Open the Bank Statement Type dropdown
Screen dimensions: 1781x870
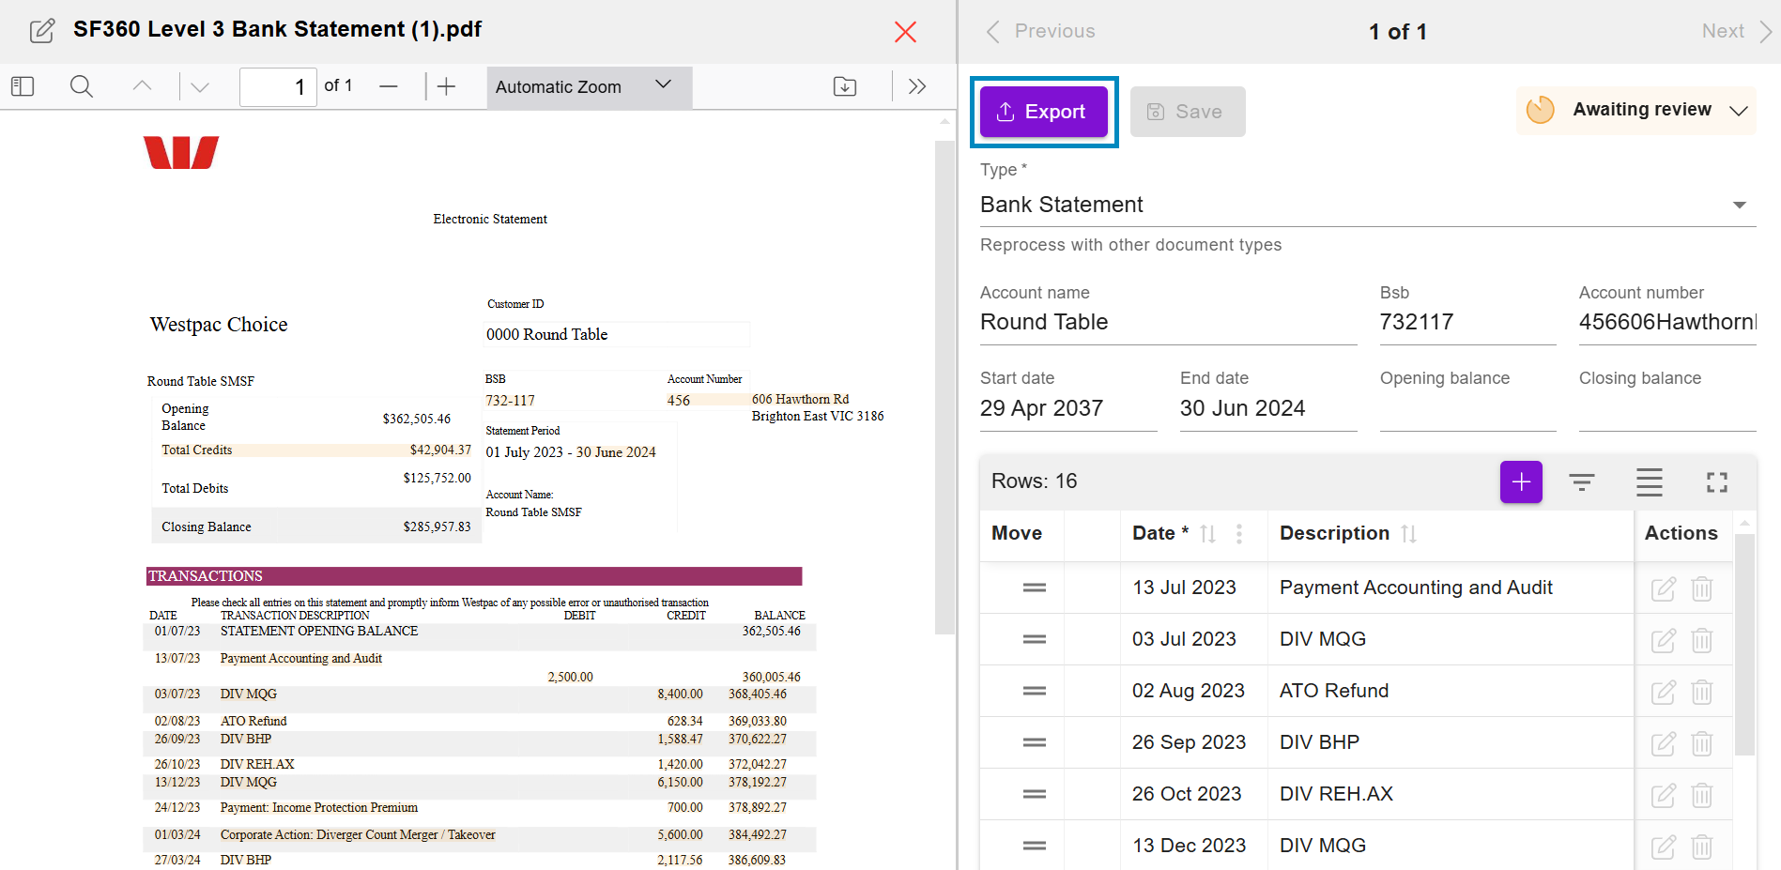click(1368, 205)
